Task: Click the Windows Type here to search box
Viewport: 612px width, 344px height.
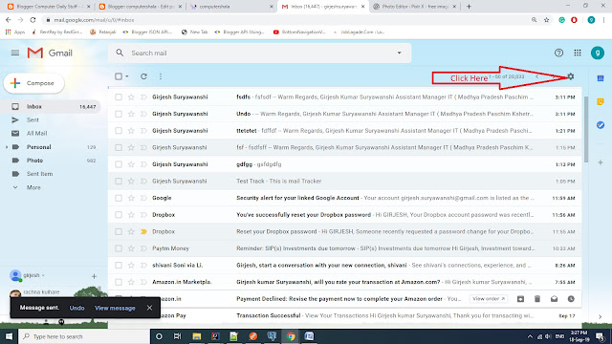Action: pyautogui.click(x=84, y=336)
